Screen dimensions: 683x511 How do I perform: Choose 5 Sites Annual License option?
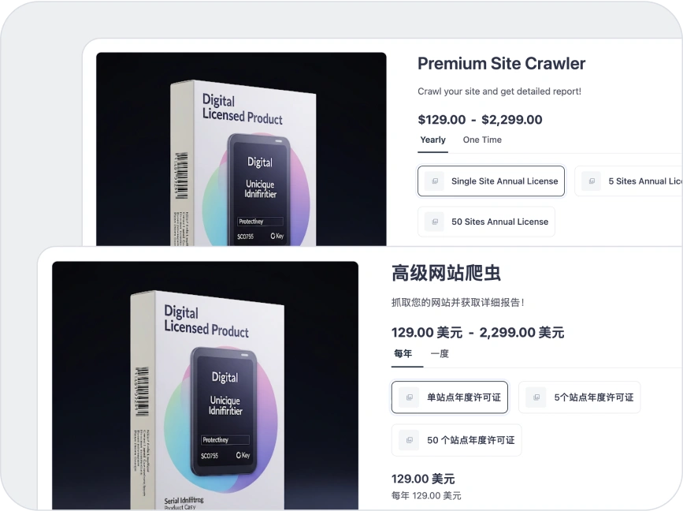629,181
